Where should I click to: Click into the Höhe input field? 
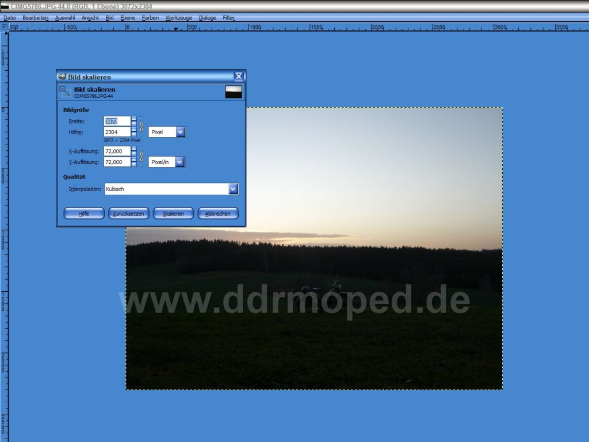pyautogui.click(x=117, y=132)
